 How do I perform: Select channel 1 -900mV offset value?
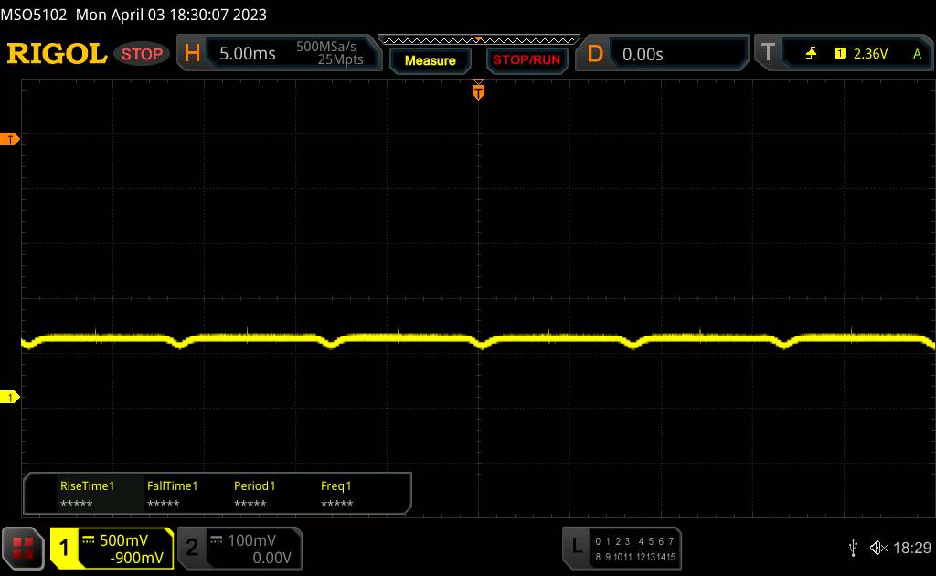137,558
